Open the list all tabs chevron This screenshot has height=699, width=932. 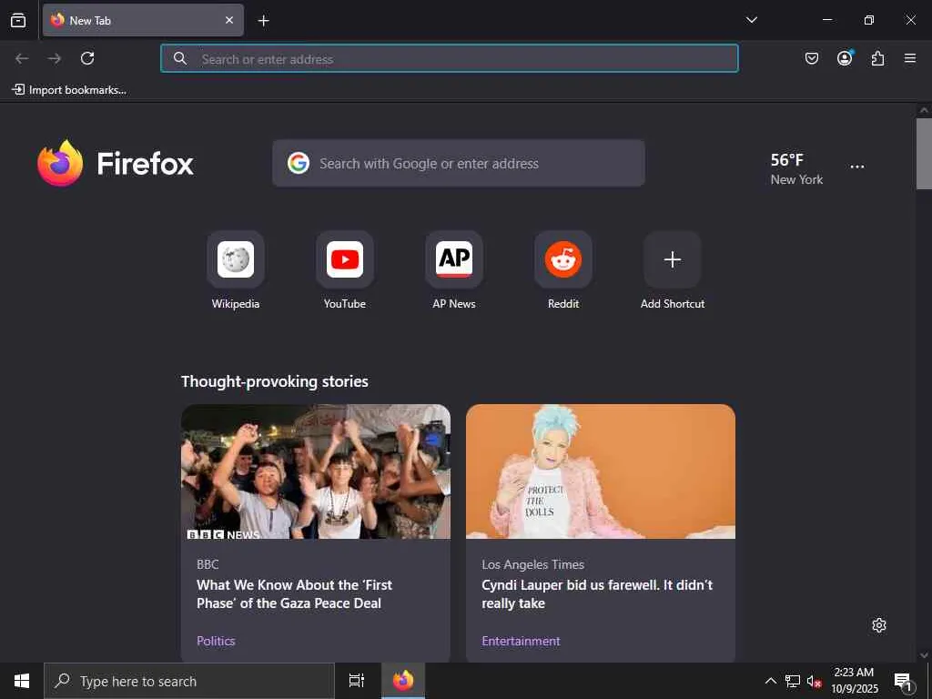point(751,20)
